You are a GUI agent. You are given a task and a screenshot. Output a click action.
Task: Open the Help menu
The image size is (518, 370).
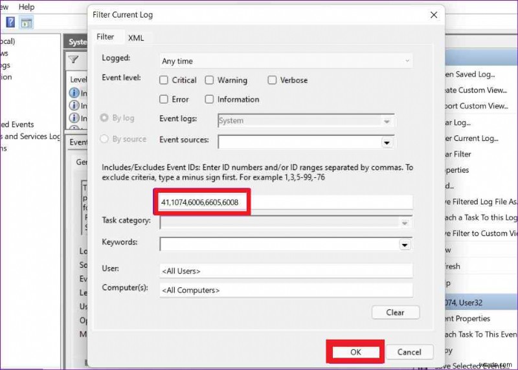[x=27, y=6]
